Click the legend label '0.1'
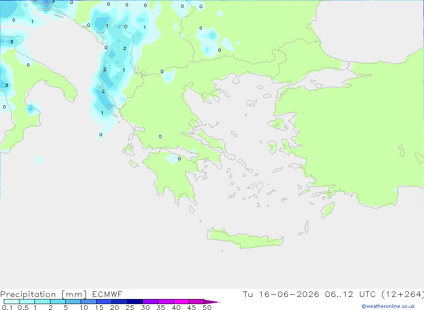 tap(7, 307)
